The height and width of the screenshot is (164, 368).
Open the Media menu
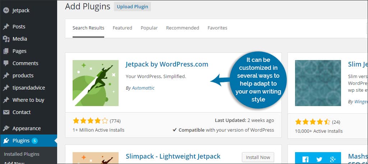click(x=28, y=39)
